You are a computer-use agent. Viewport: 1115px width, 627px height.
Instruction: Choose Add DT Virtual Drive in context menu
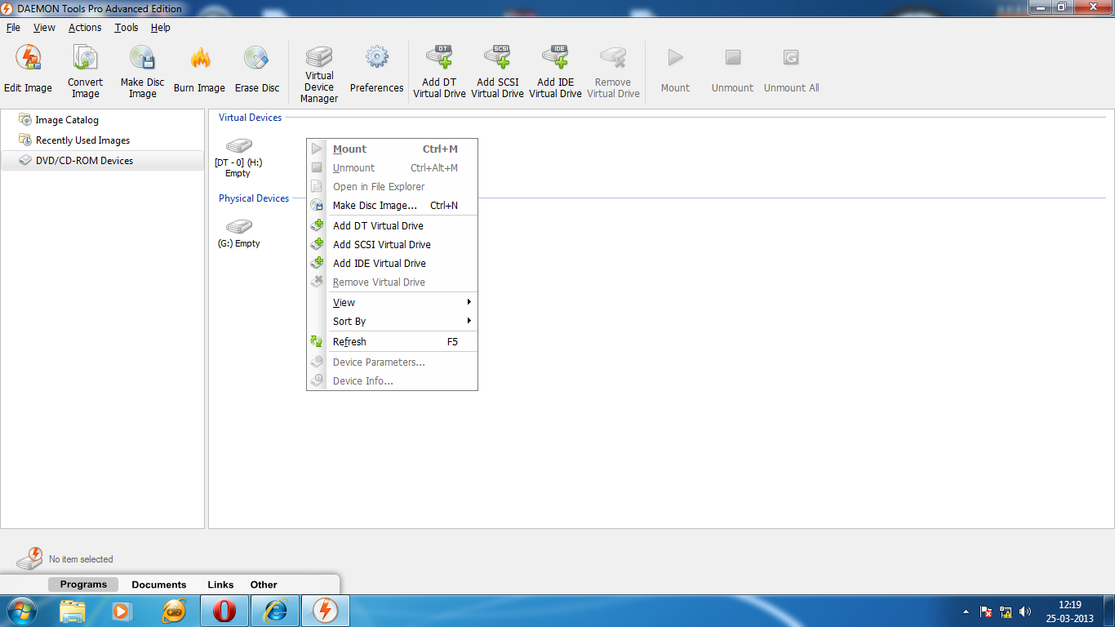(x=392, y=225)
